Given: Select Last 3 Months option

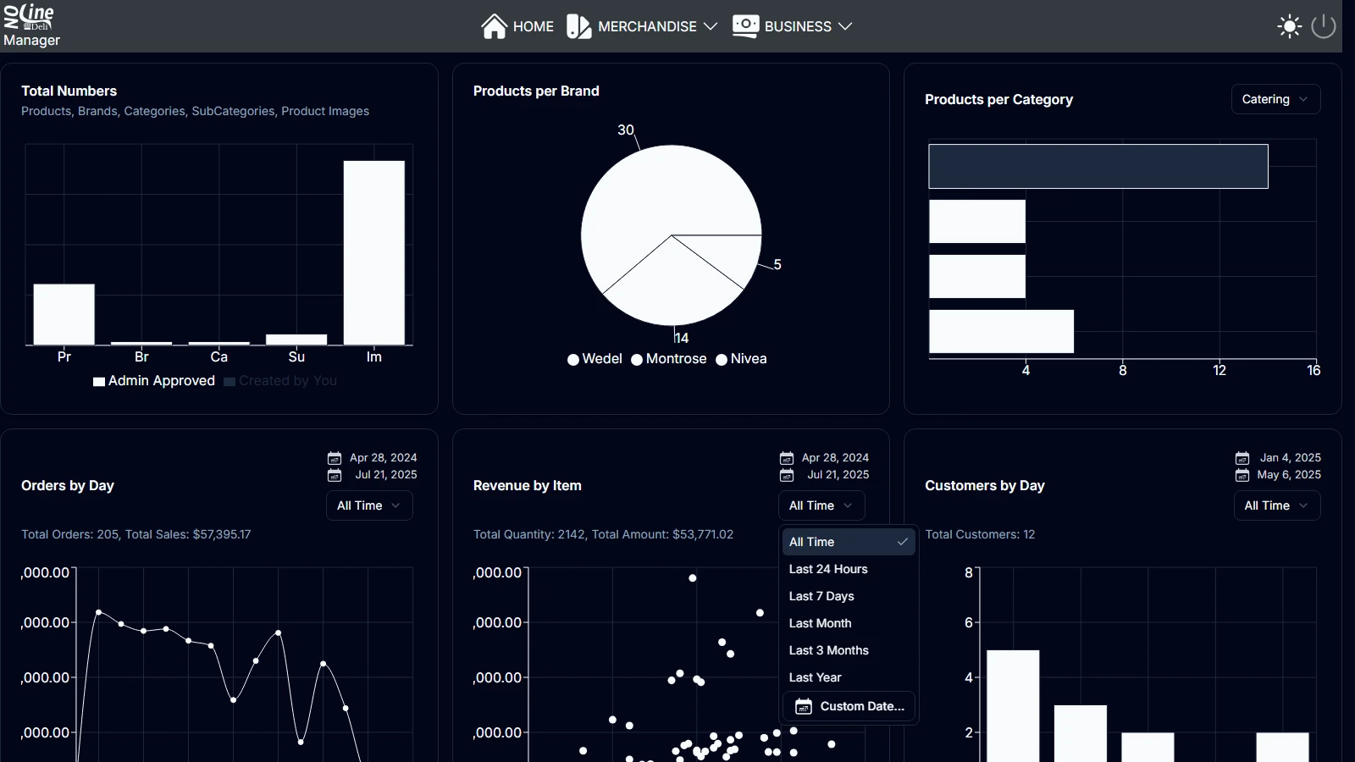Looking at the screenshot, I should point(828,650).
